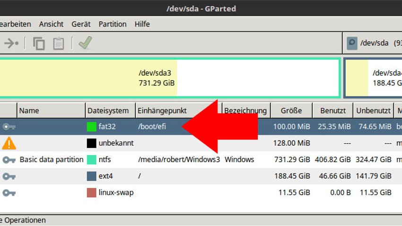Click the warning triangle on the unbekannt row
Viewport: 402px width, 226px height.
click(9, 143)
